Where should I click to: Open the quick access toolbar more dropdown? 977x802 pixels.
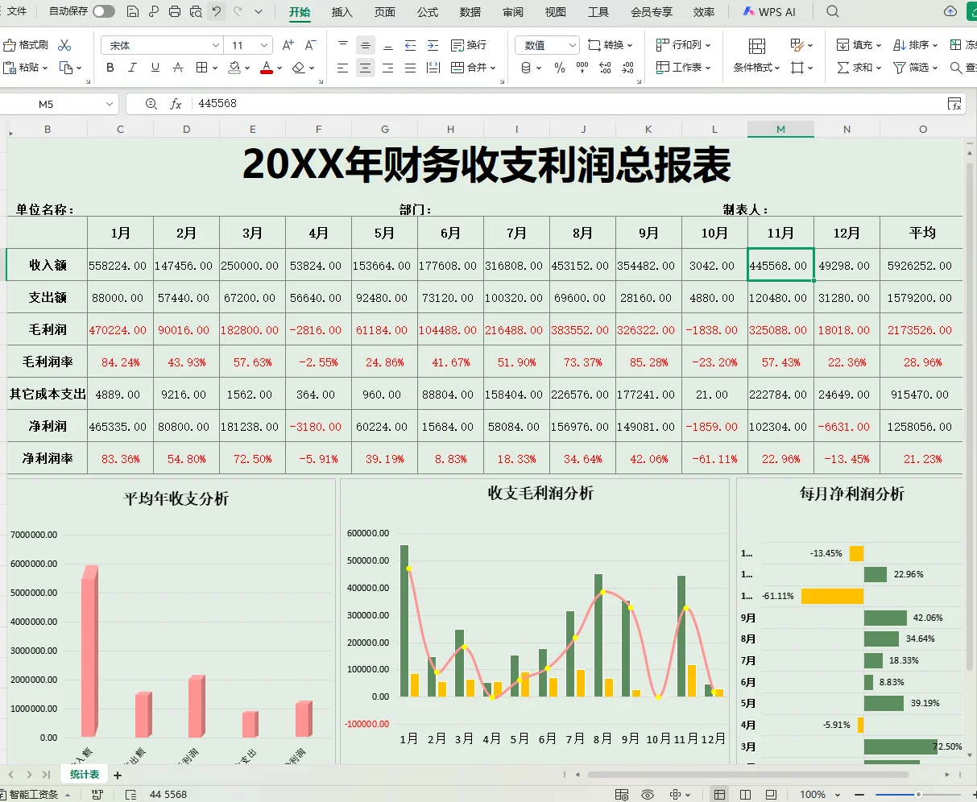click(259, 11)
